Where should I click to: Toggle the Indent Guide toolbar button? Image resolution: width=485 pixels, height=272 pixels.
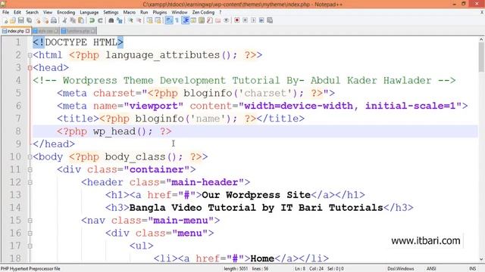[x=185, y=20]
